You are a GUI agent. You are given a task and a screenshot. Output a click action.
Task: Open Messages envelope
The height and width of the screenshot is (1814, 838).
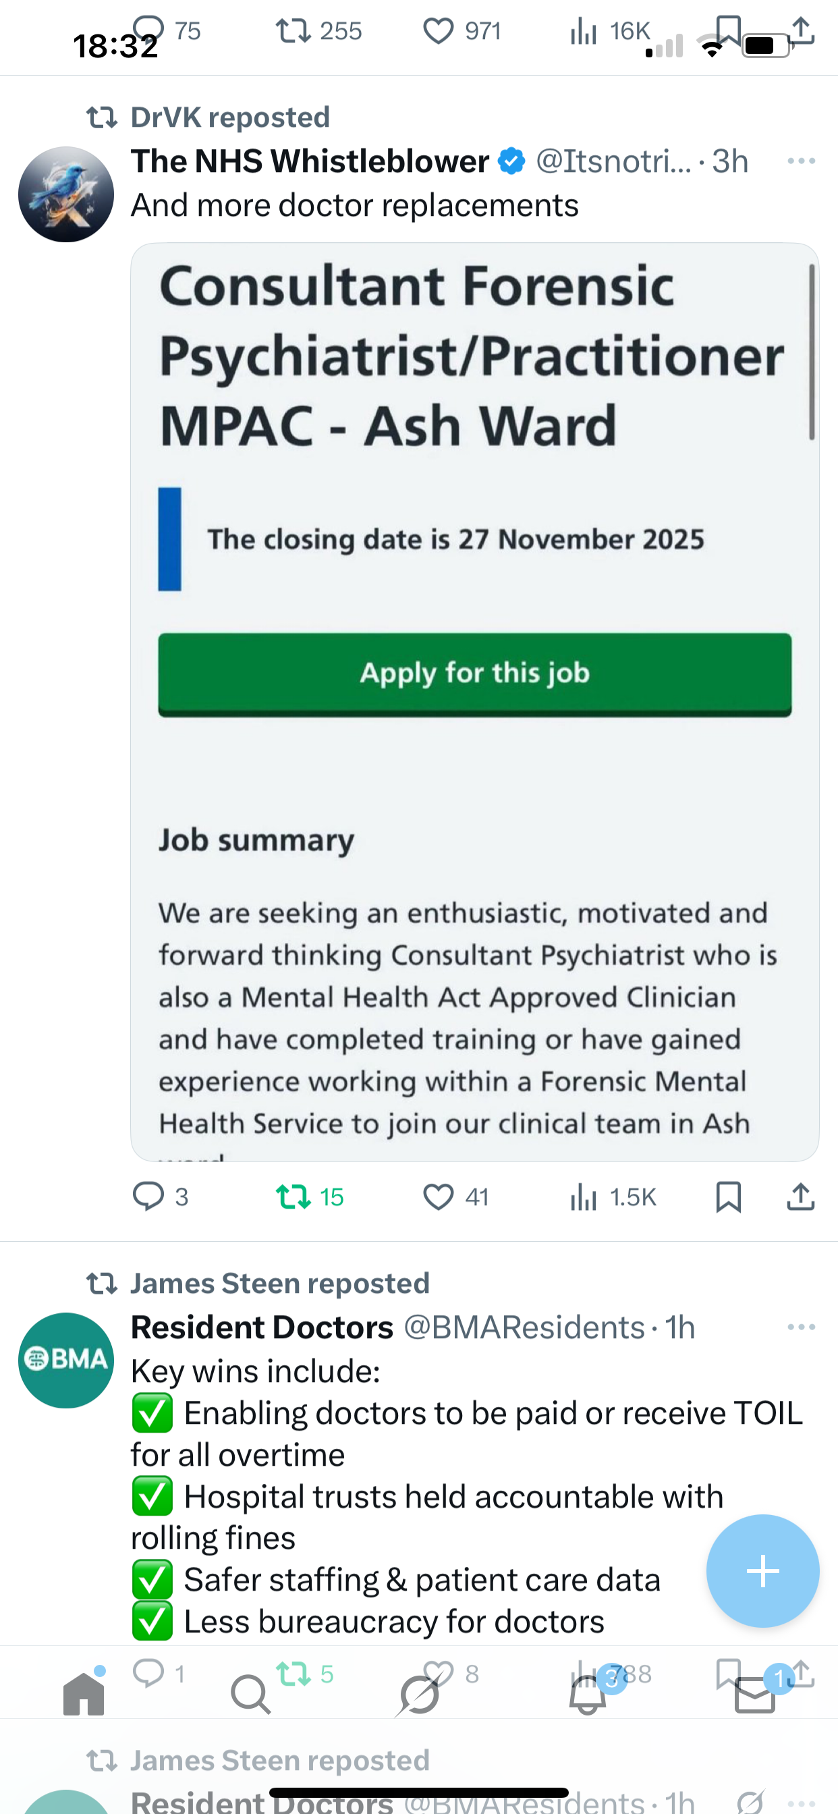[755, 1695]
